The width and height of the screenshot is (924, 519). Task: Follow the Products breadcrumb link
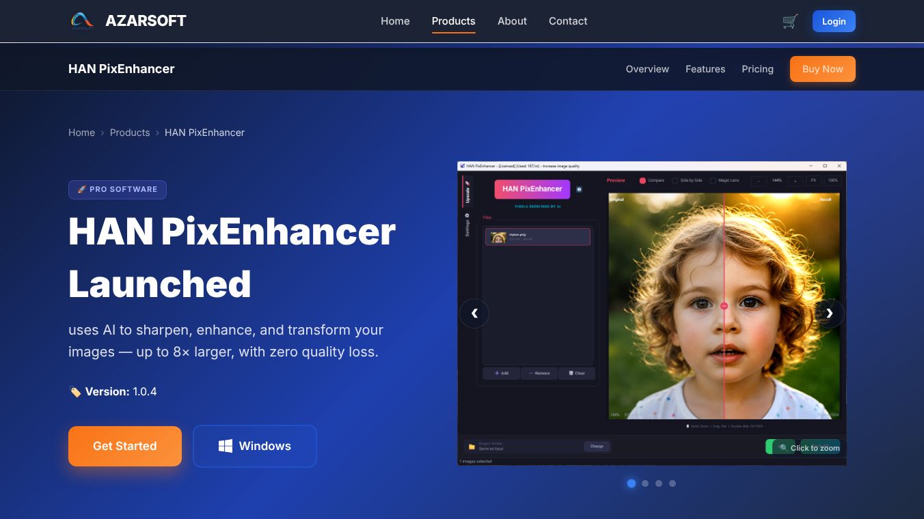(x=130, y=132)
